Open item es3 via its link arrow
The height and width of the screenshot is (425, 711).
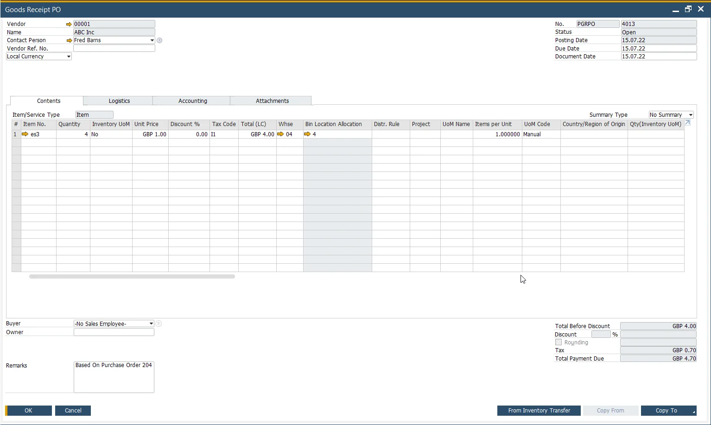pos(25,134)
